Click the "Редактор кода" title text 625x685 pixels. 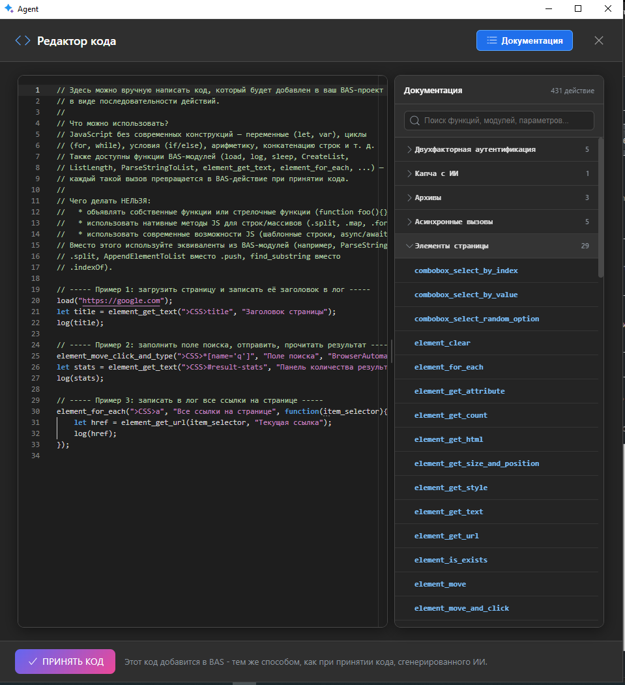pos(76,41)
